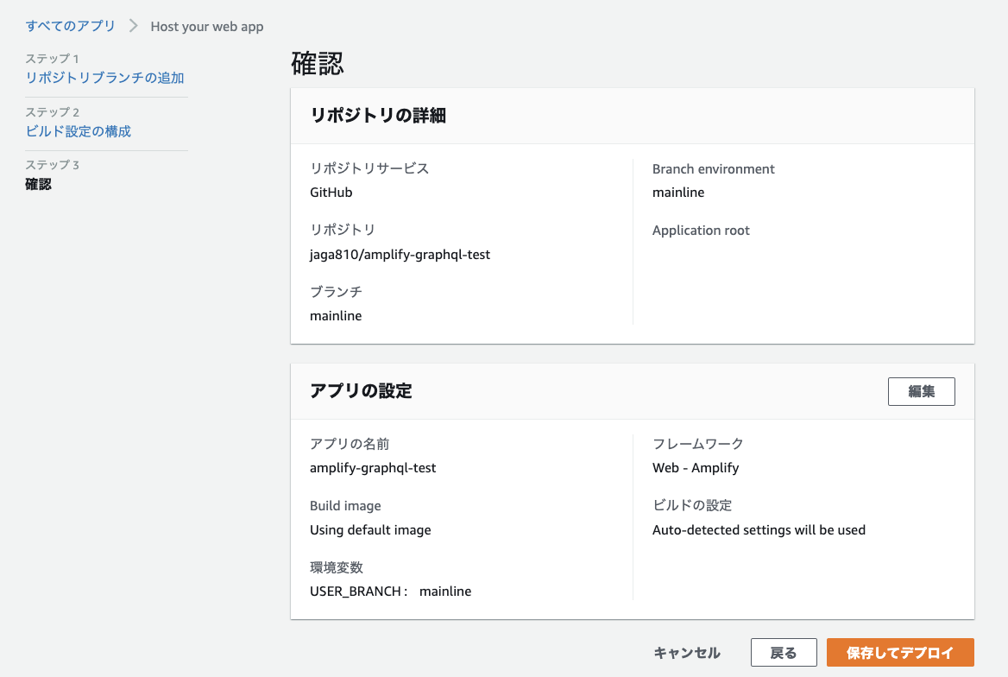
Task: Click the Web - Amplify framework value
Action: point(696,468)
